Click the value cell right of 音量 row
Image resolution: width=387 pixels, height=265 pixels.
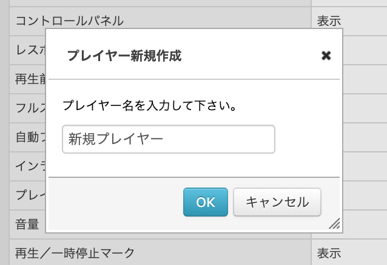pyautogui.click(x=365, y=224)
